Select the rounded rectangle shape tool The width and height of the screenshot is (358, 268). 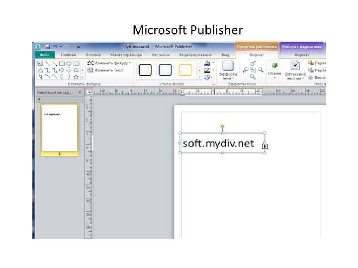pyautogui.click(x=76, y=64)
